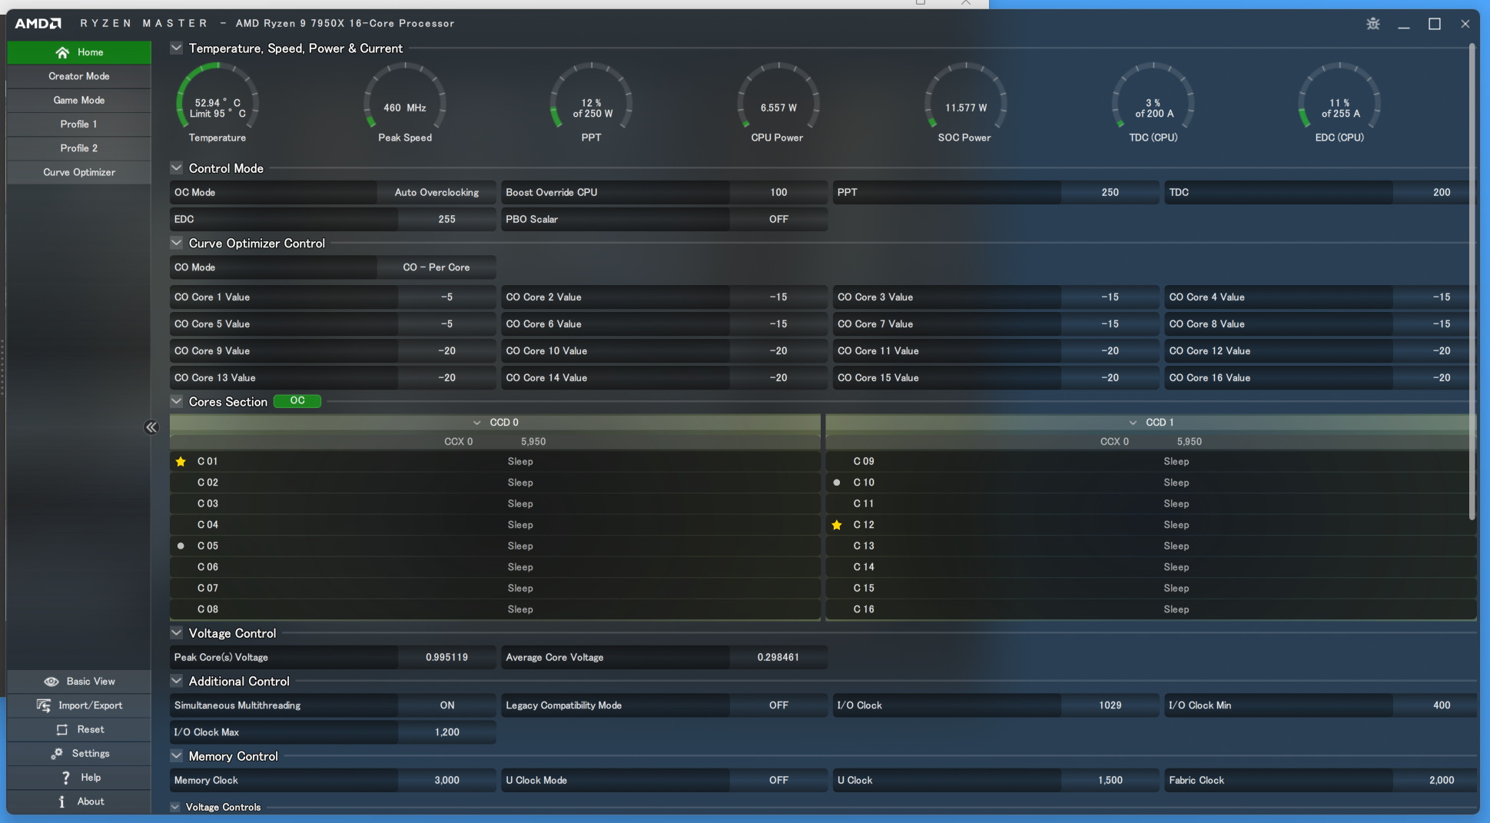Collapse the Additional Control section
The image size is (1490, 823).
pyautogui.click(x=176, y=681)
